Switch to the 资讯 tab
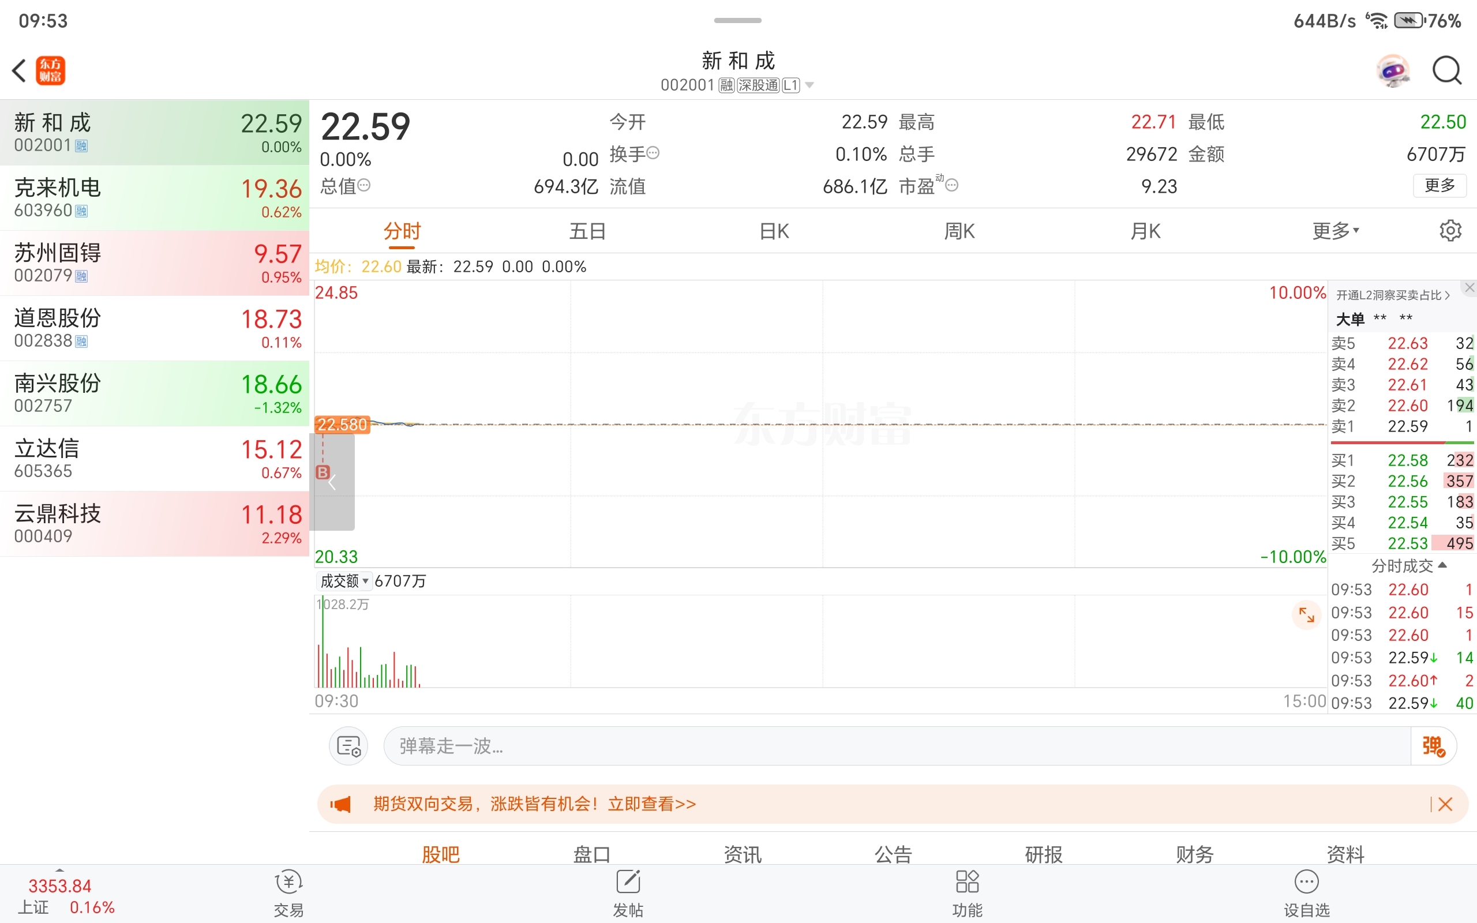1477x923 pixels. 742,853
